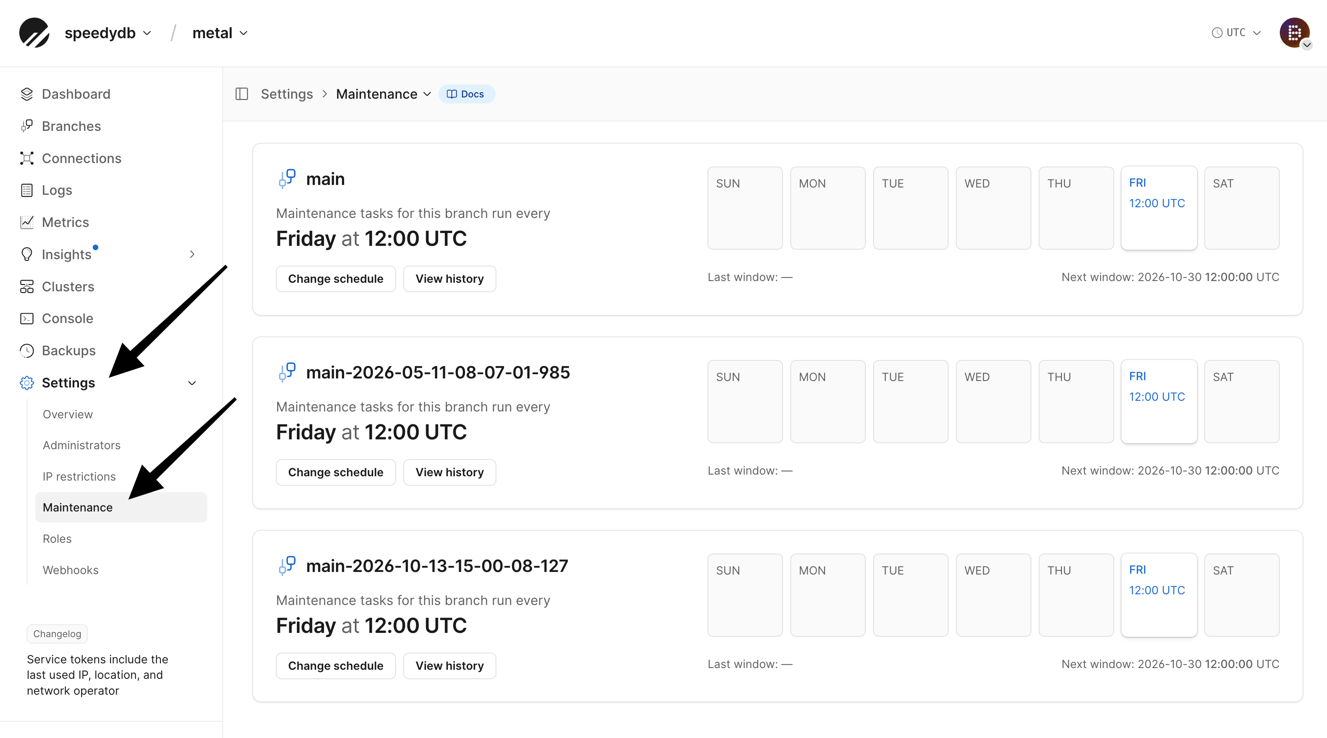The image size is (1327, 738).
Task: Select Overview under Settings
Action: 67,414
